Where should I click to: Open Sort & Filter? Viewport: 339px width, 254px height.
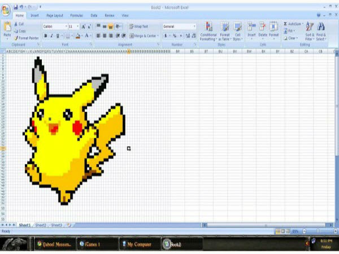click(309, 30)
